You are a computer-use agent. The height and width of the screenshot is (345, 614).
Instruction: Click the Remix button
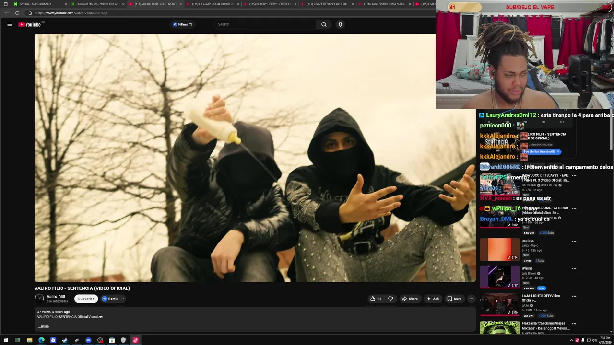pos(110,299)
